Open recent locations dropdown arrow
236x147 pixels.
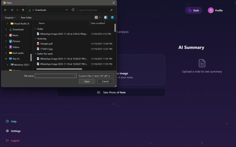17,10
